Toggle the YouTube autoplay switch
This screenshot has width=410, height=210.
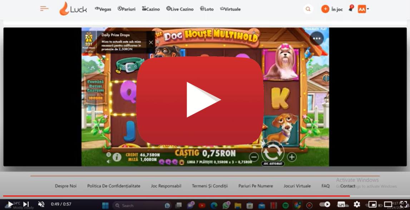pos(325,204)
